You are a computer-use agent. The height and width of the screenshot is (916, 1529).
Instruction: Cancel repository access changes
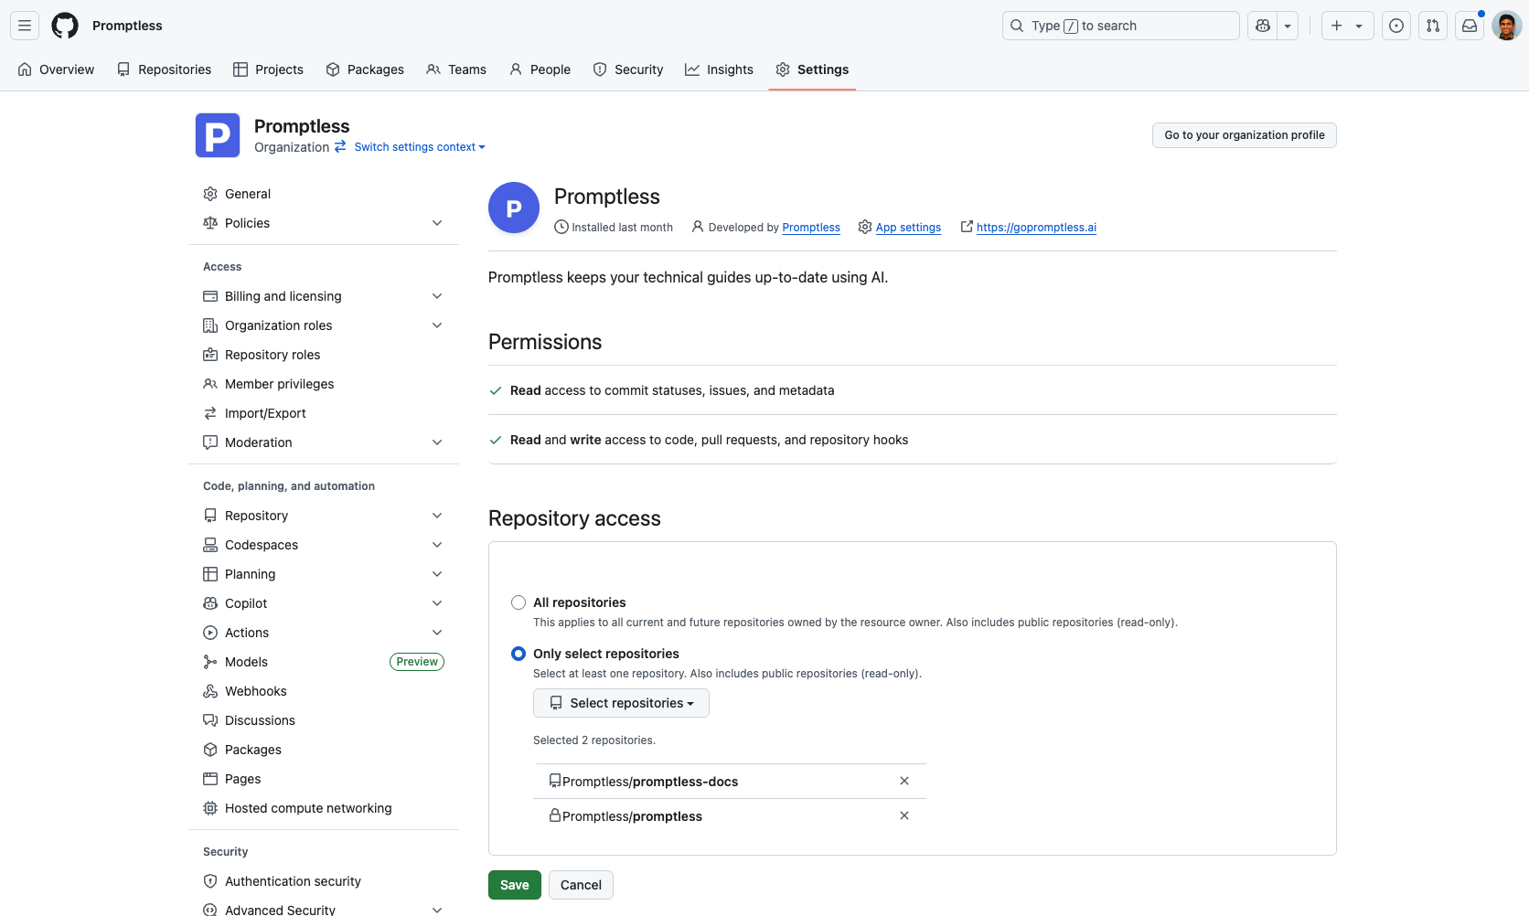(581, 885)
